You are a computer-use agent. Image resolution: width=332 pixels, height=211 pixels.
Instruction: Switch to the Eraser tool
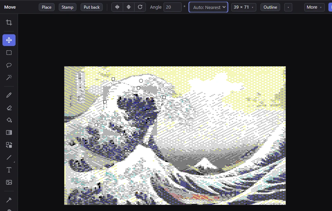[9, 108]
